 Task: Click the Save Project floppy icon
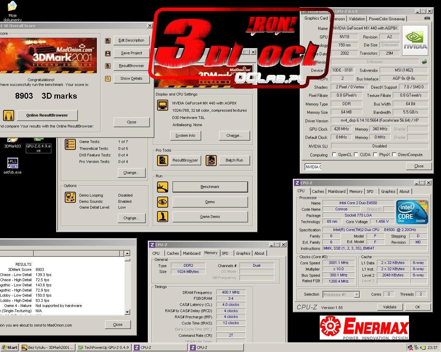tap(108, 53)
